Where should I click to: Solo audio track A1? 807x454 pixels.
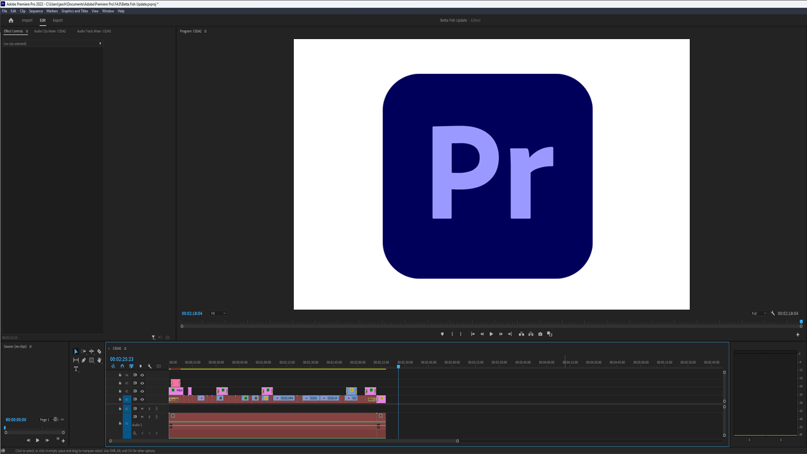149,409
